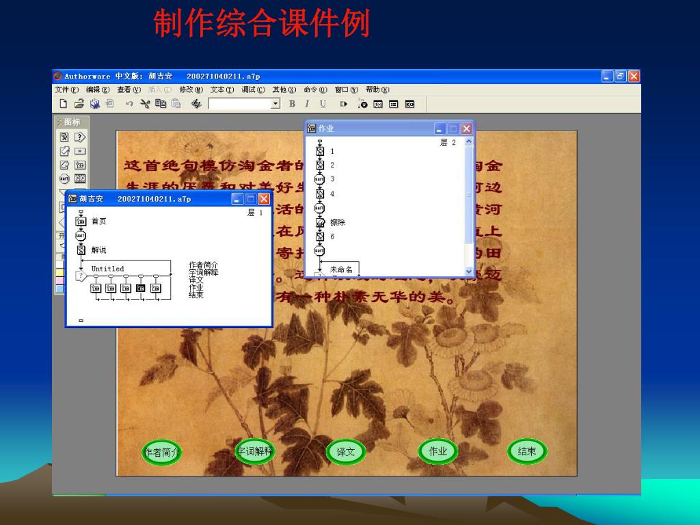Click the Functions window toolbar icon
Screen dimensions: 700x525
pos(378,104)
